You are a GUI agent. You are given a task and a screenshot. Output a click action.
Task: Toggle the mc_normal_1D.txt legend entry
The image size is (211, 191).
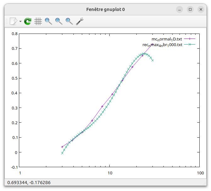(x=167, y=39)
